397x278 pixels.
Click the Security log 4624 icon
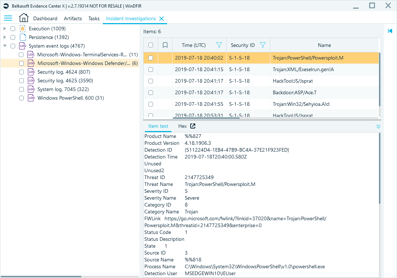point(31,72)
